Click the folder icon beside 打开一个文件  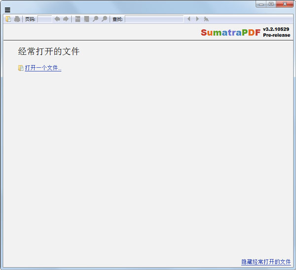pos(21,68)
